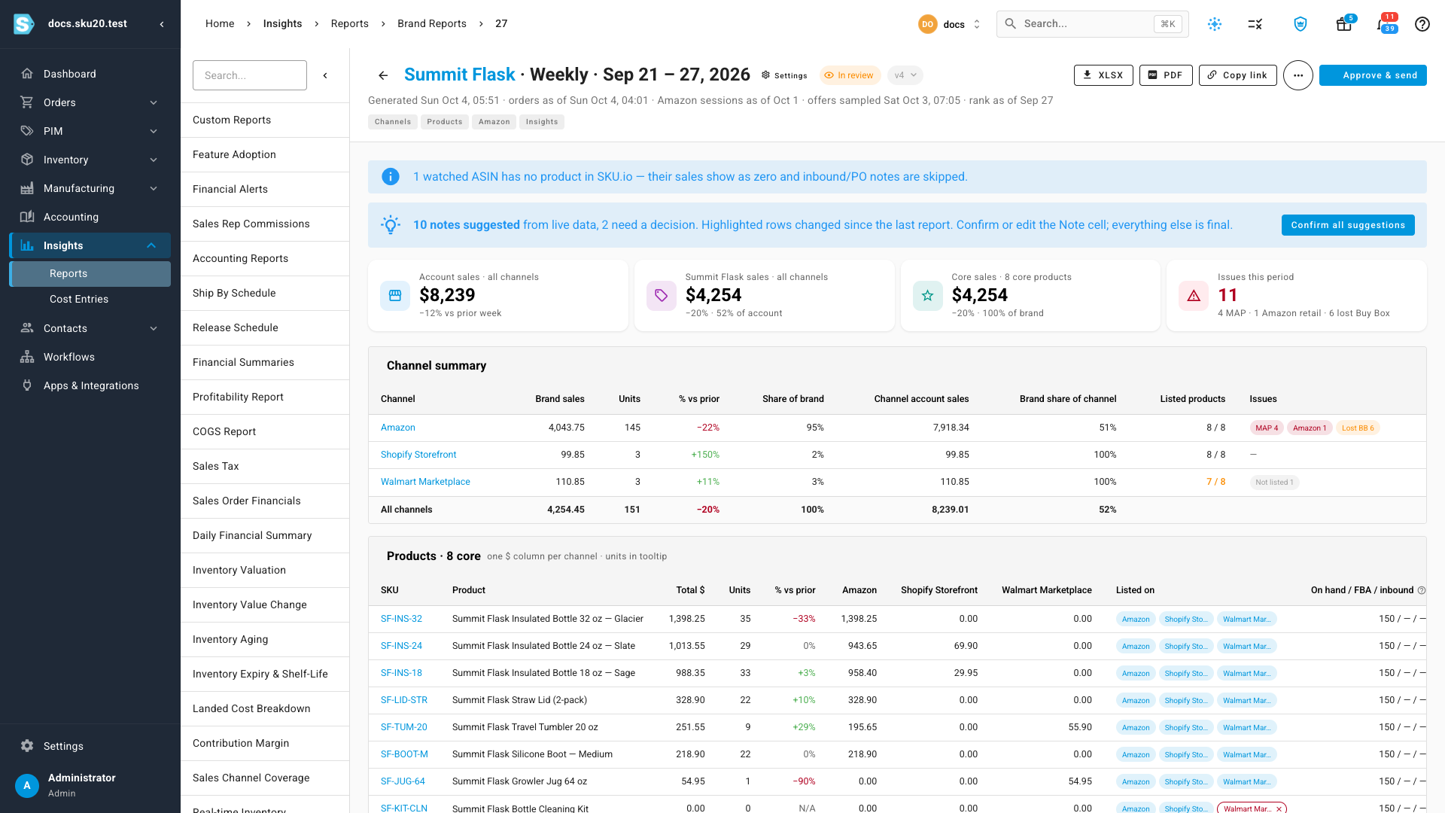Collapse the Insights menu
Viewport: 1445px width, 813px height.
point(90,245)
